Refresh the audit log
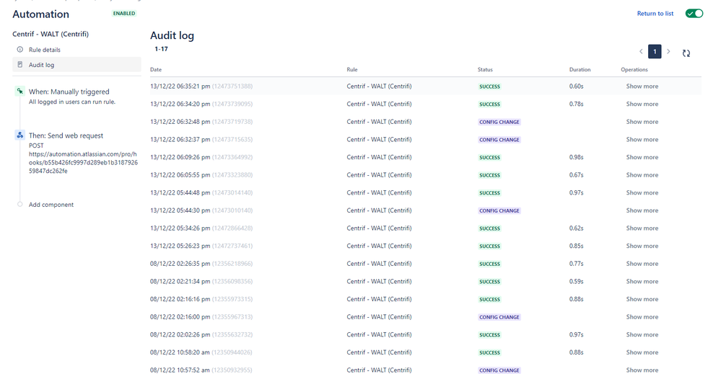721x374 pixels. 686,53
